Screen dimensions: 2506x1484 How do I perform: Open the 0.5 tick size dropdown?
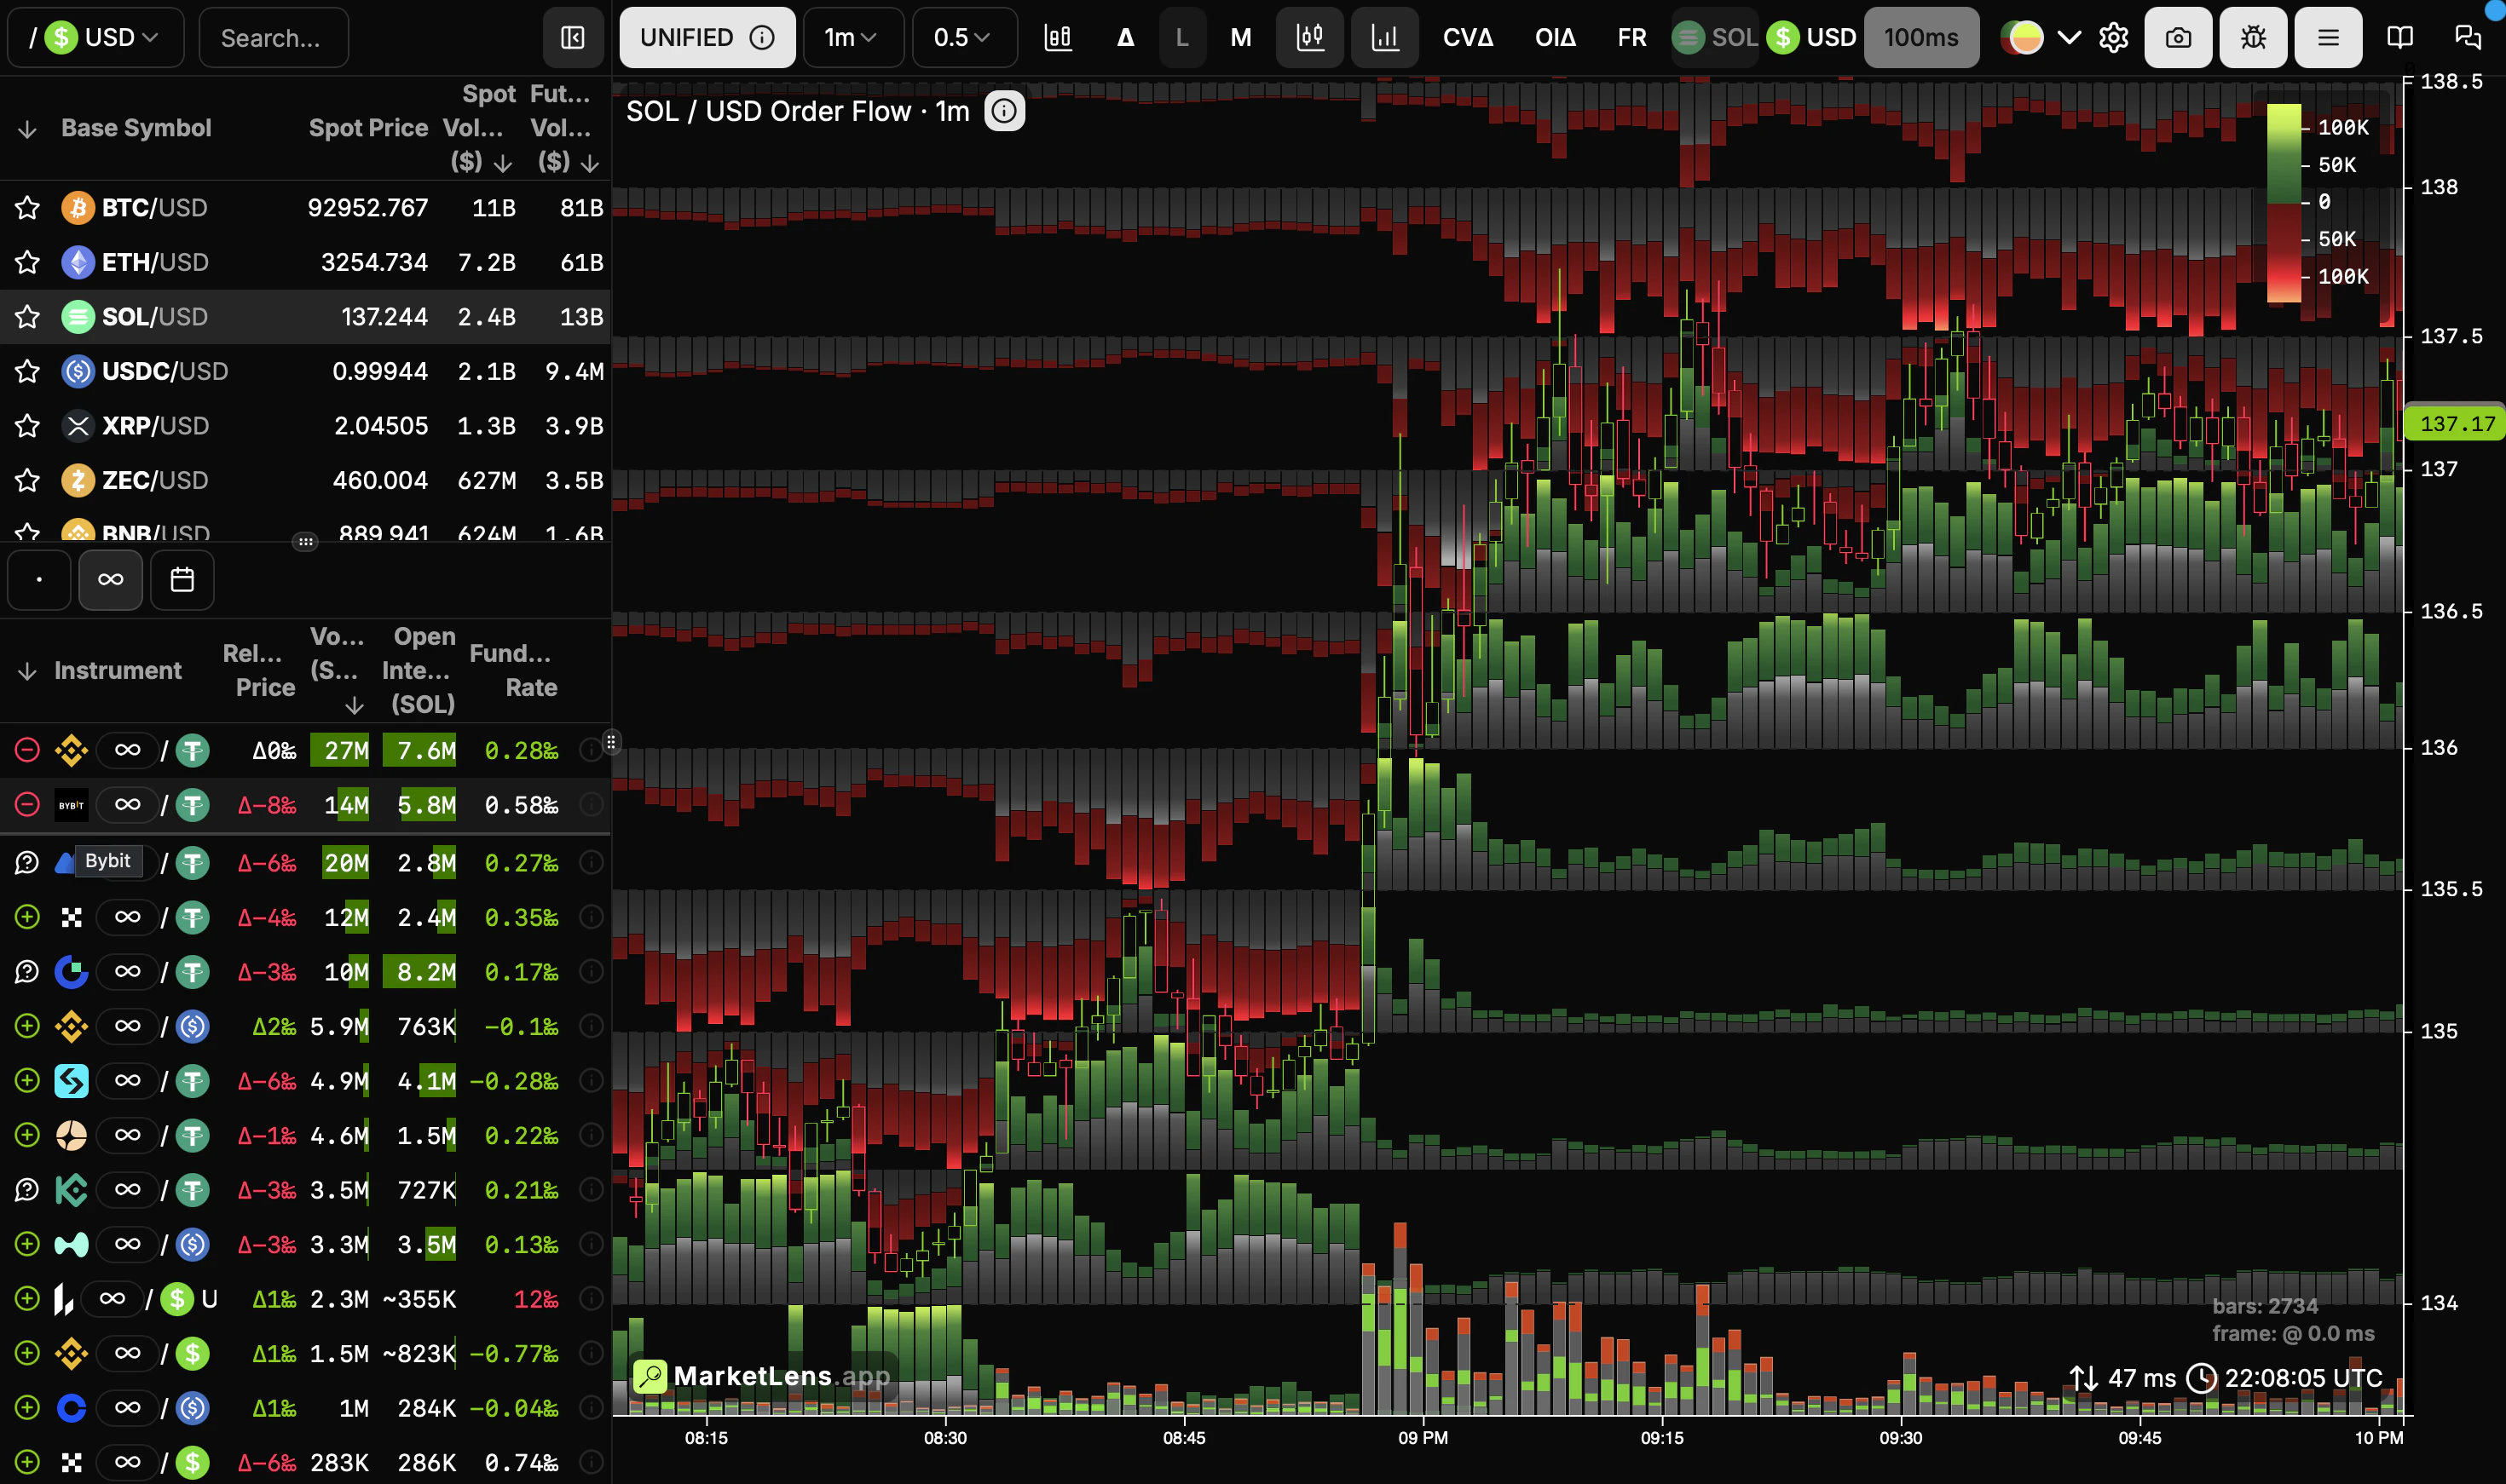[x=964, y=38]
